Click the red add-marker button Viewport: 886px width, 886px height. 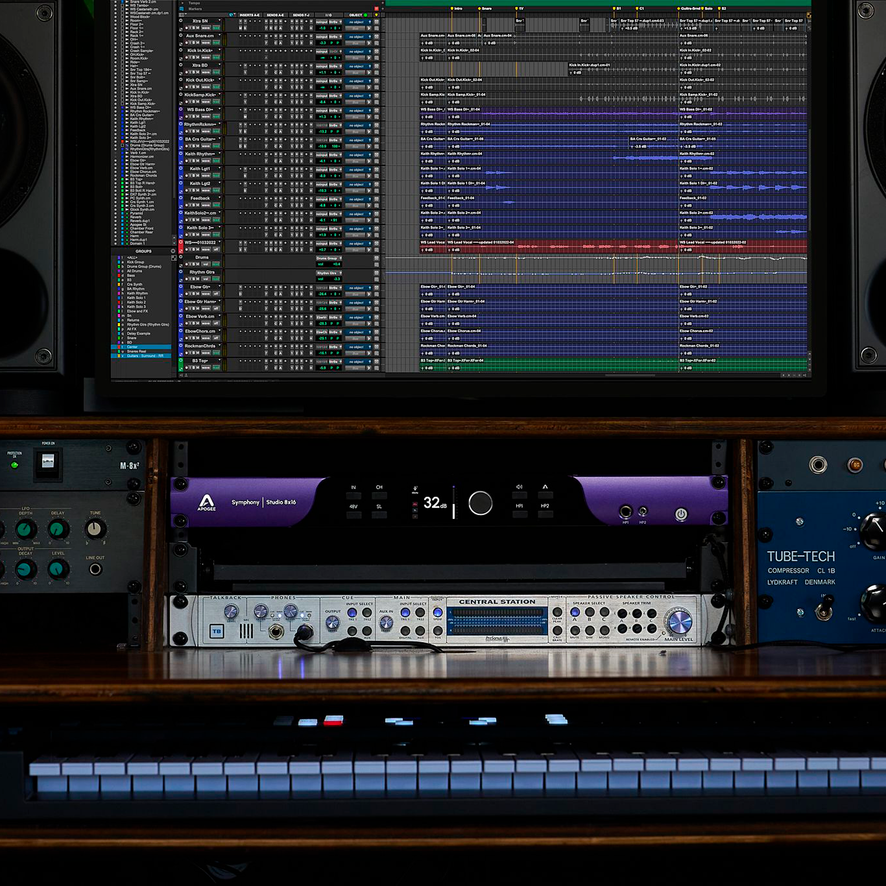377,9
